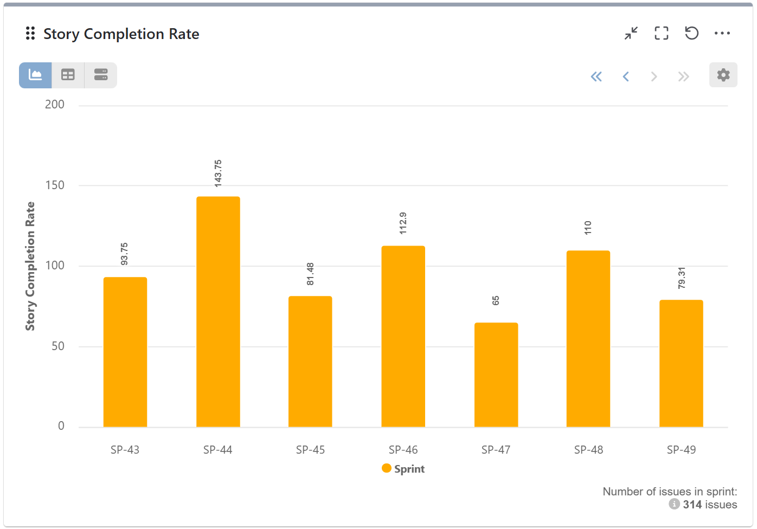This screenshot has width=757, height=529.
Task: Refresh the Story Completion Rate widget
Action: (691, 34)
